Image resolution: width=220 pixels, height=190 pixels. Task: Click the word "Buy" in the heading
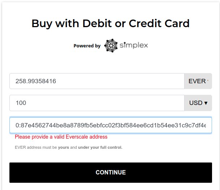41,24
